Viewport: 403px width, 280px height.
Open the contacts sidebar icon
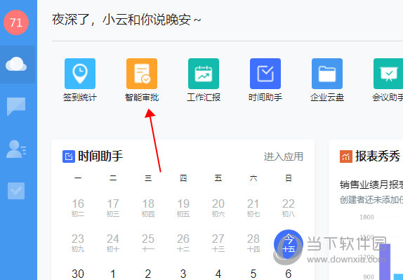point(16,149)
